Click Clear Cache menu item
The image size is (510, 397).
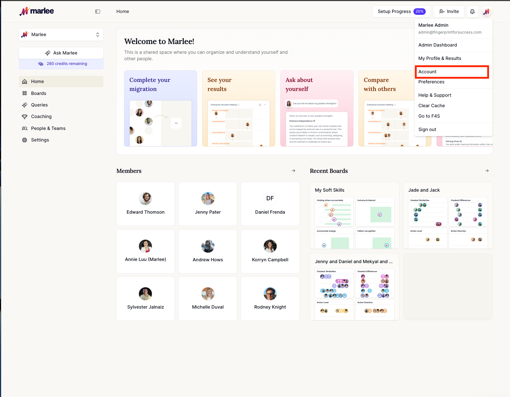454,106
